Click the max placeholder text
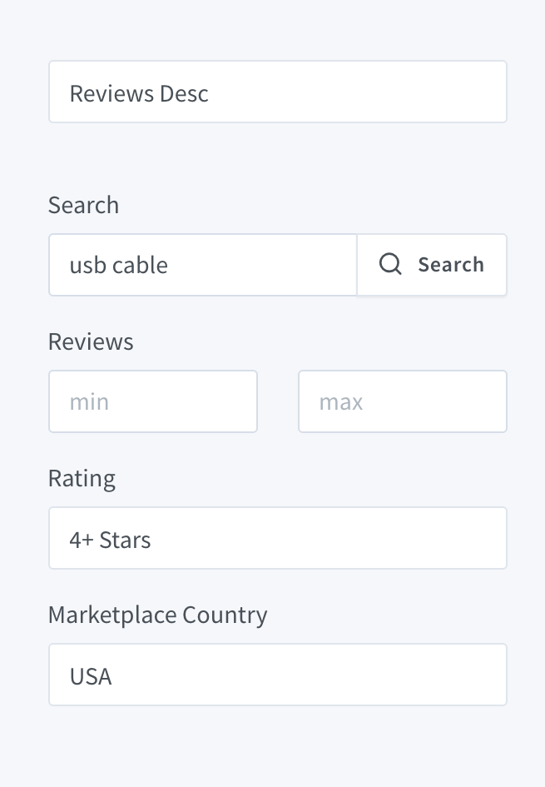This screenshot has width=545, height=787. coord(341,402)
